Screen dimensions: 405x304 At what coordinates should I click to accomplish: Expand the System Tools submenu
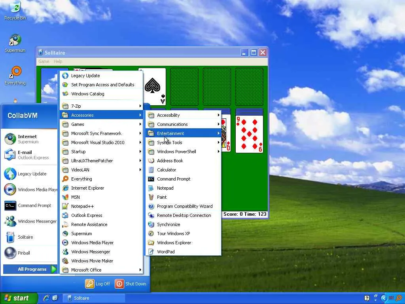click(x=184, y=142)
